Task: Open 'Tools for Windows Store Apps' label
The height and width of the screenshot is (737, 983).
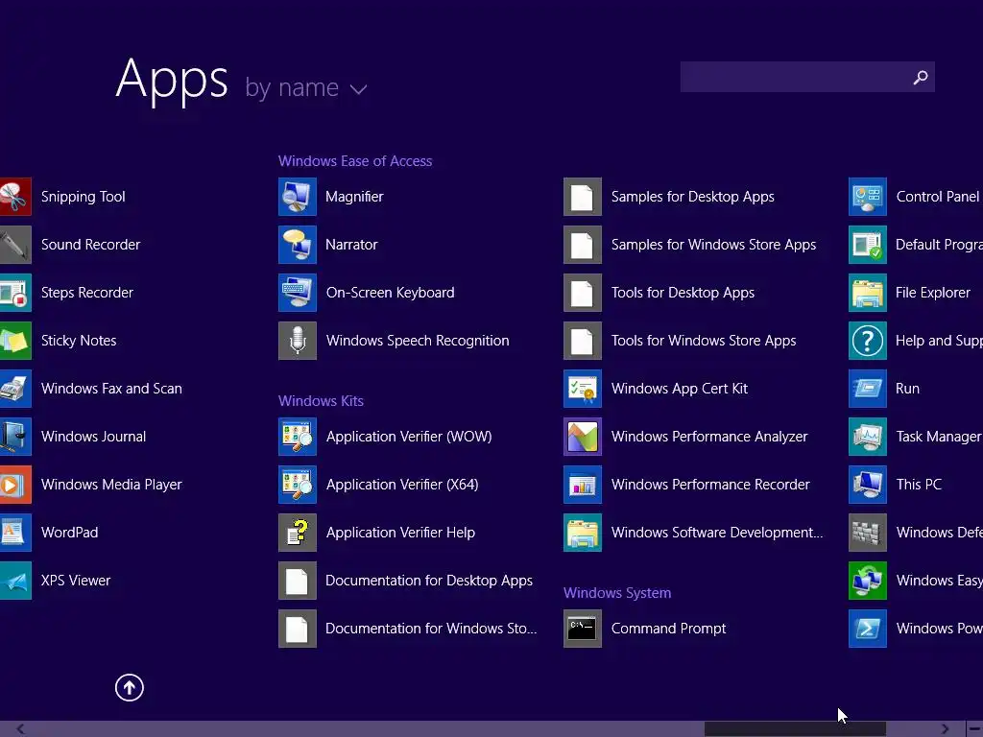Action: (x=704, y=341)
